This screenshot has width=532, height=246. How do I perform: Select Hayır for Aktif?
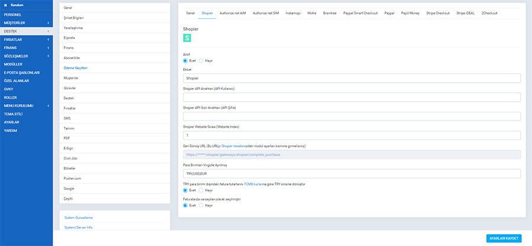click(201, 61)
